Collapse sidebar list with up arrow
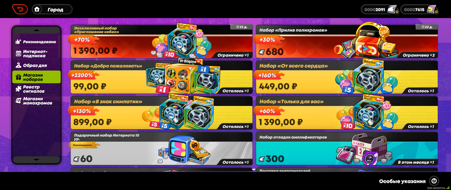Screen dimensions: 451x190 coord(36,30)
